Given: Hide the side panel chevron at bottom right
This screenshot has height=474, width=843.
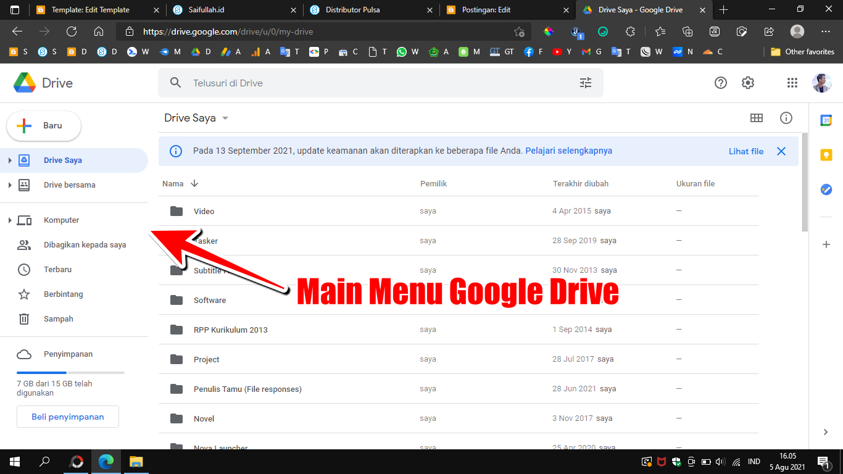Looking at the screenshot, I should coord(826,433).
